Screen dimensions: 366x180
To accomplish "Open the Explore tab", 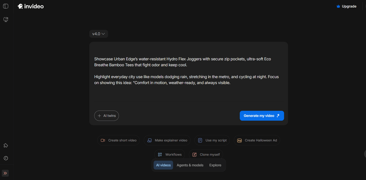I will [215, 165].
